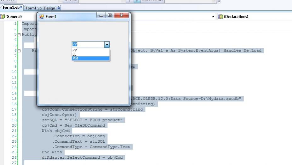
Task: Click the objCmd = New OleDbCommand line
Action: click(x=73, y=125)
